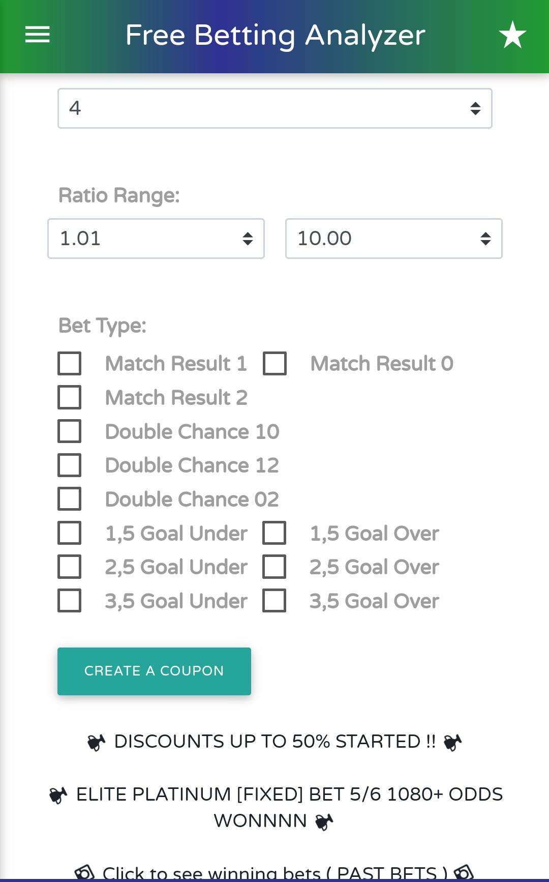549x882 pixels.
Task: Expand the dropdown showing 4
Action: point(275,108)
